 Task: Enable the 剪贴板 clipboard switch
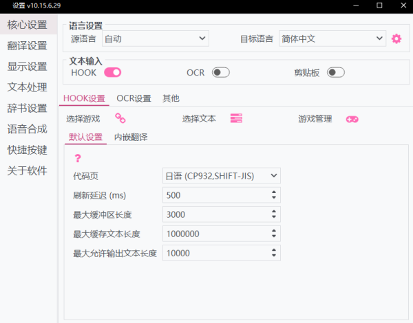336,73
